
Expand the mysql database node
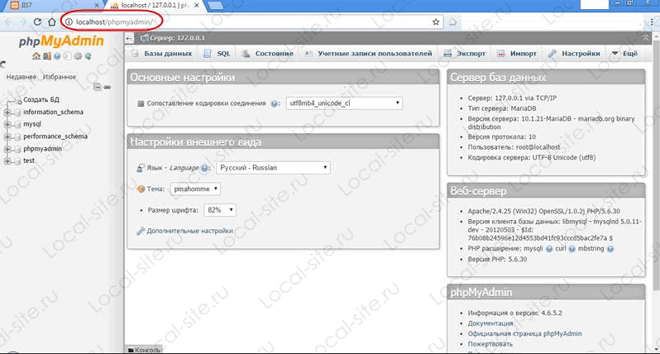click(x=7, y=125)
